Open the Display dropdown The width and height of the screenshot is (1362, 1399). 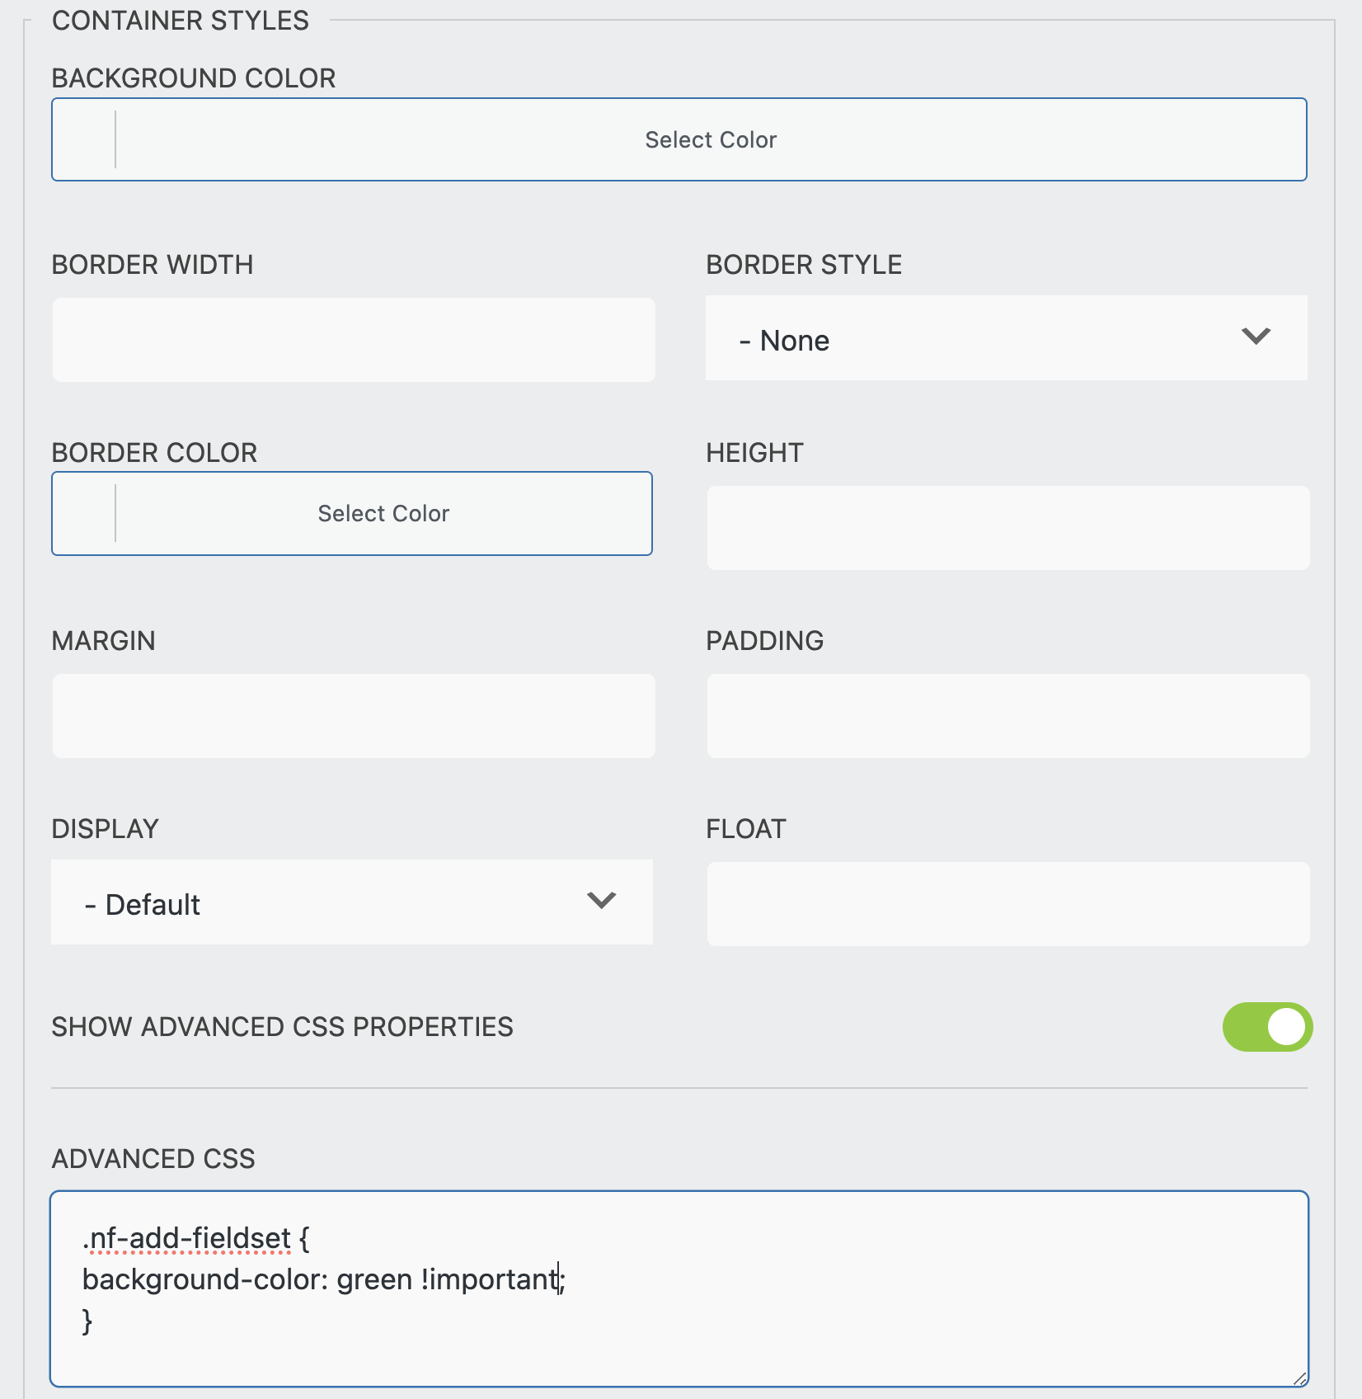[352, 902]
